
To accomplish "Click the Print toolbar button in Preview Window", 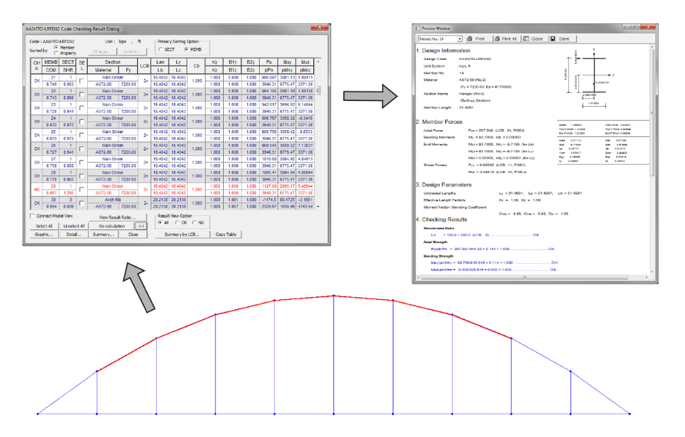I will coord(477,39).
